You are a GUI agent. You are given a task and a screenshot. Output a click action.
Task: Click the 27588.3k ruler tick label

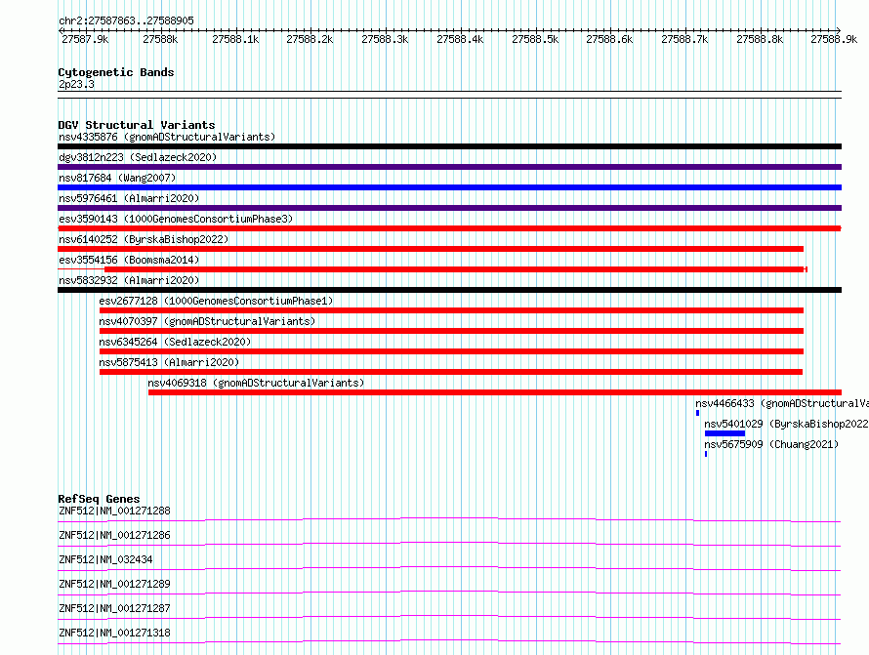[385, 39]
